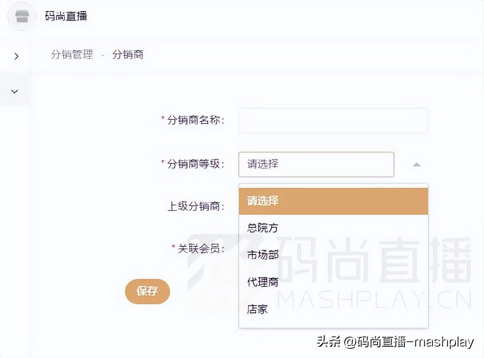Expand the sidebar right chevron
This screenshot has height=358, width=484.
click(16, 56)
